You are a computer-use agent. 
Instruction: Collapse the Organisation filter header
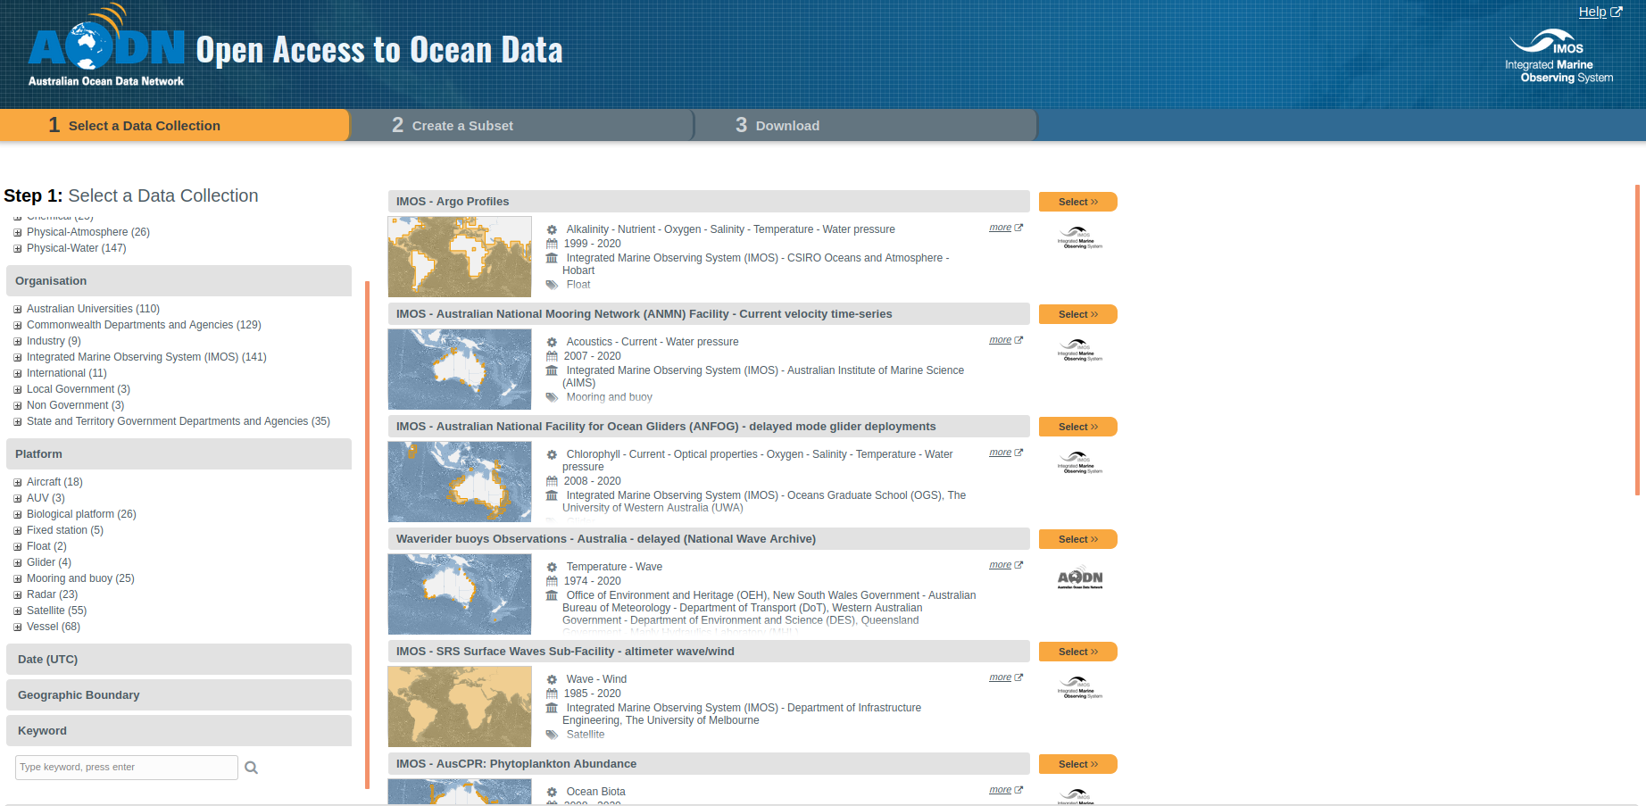(179, 281)
